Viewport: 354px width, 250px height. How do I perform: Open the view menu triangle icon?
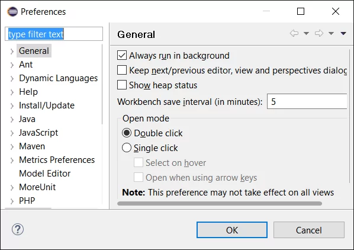[x=343, y=33]
